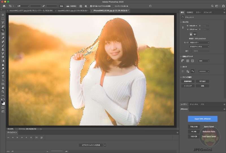
Task: Select the Magic Wand tool
Action: click(x=3, y=26)
